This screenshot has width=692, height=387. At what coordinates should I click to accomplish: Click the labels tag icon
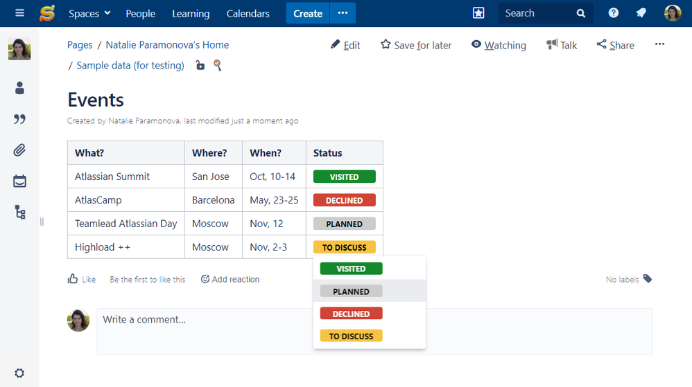[x=648, y=278]
